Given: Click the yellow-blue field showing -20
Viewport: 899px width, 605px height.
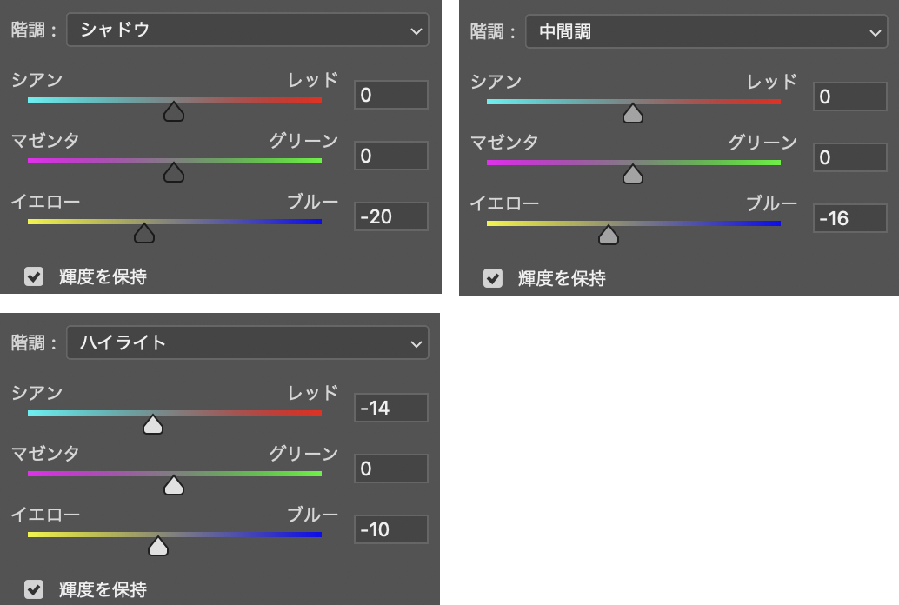Looking at the screenshot, I should pyautogui.click(x=390, y=216).
